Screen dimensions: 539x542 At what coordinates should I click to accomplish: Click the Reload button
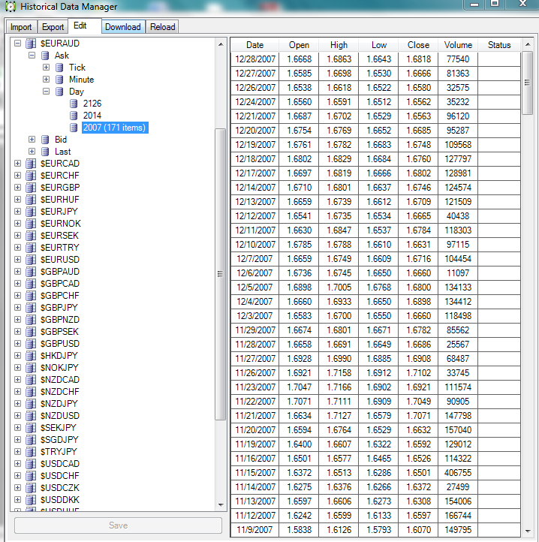[162, 27]
